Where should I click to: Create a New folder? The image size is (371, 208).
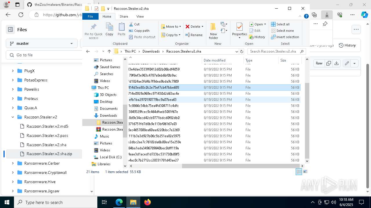pos(213,31)
